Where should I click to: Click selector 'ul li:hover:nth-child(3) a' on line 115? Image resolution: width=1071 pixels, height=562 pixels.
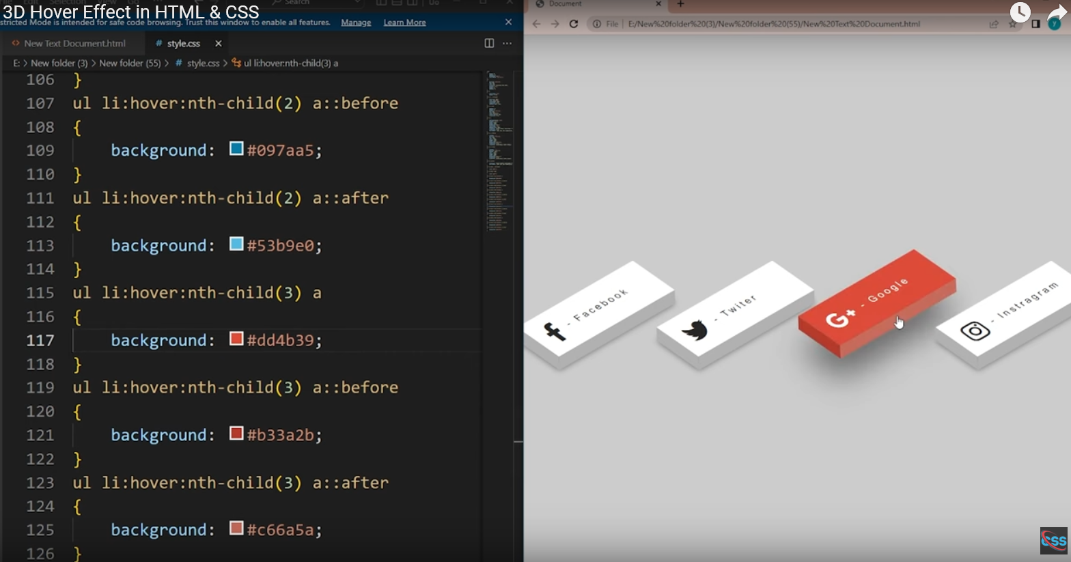(197, 293)
